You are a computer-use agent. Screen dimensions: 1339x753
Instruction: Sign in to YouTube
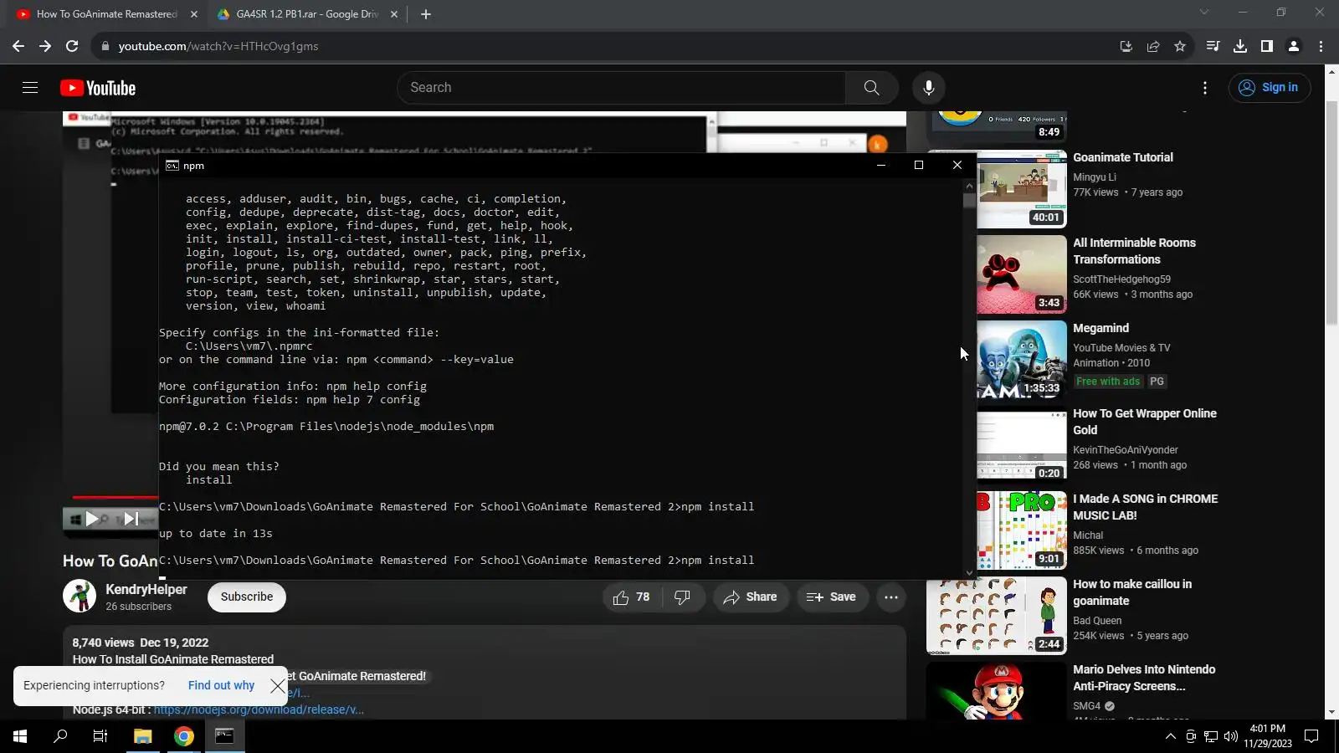coord(1270,88)
